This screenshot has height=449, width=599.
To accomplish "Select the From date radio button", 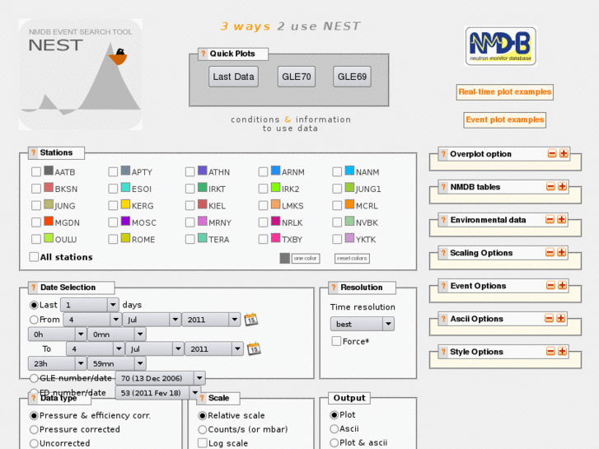I will tap(34, 320).
